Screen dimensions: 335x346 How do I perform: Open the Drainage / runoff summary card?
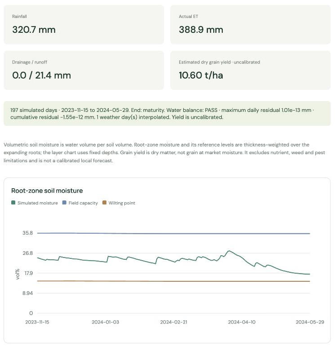point(84,70)
